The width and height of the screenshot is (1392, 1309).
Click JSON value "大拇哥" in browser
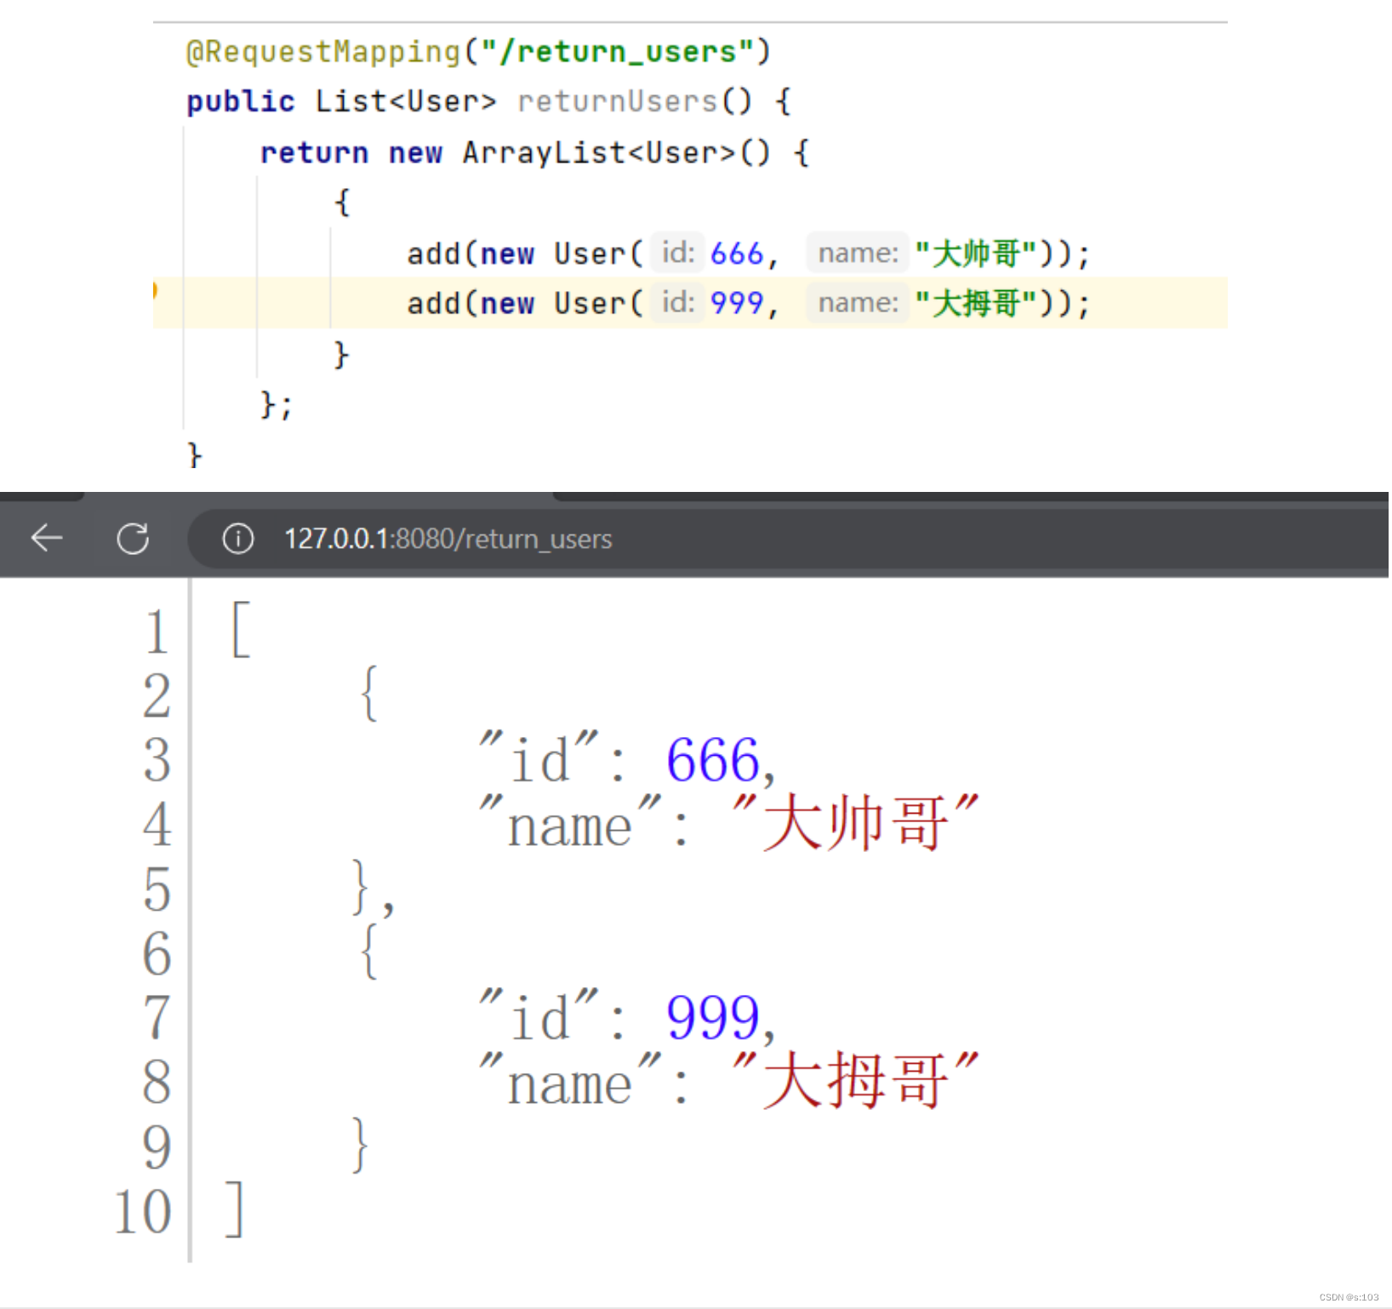click(855, 1081)
